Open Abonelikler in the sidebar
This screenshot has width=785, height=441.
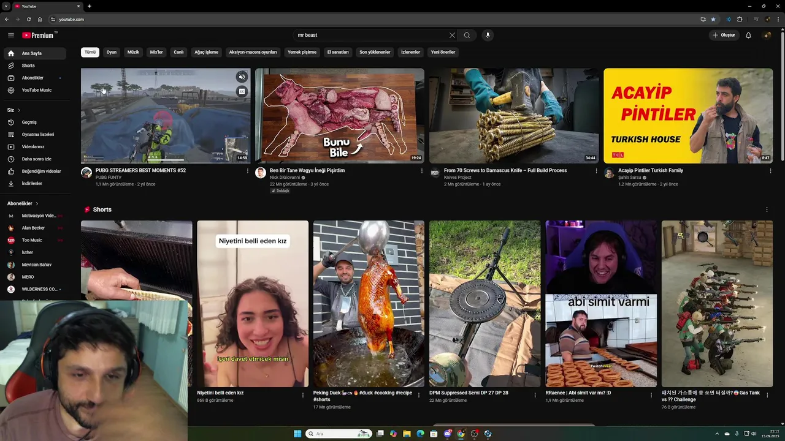(35, 78)
